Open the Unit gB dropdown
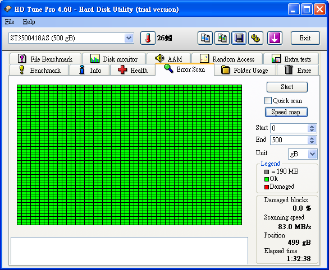 click(x=312, y=154)
